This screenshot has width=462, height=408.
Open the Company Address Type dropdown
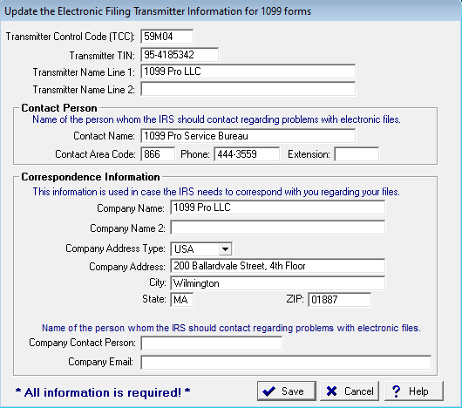[x=226, y=249]
